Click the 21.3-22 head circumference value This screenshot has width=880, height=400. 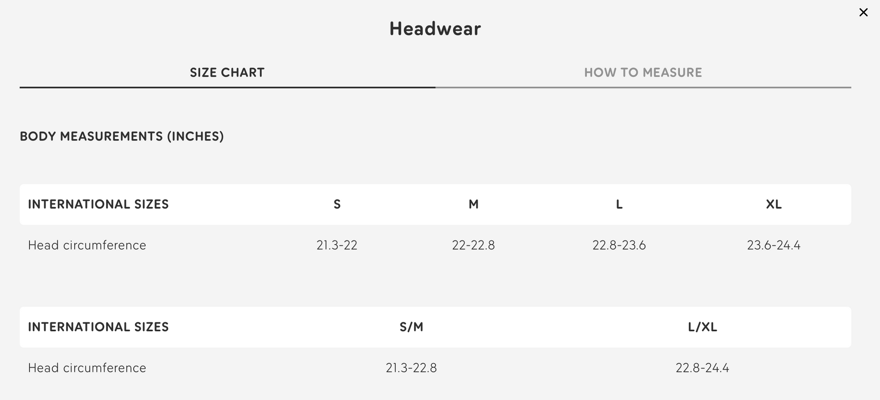coord(337,245)
